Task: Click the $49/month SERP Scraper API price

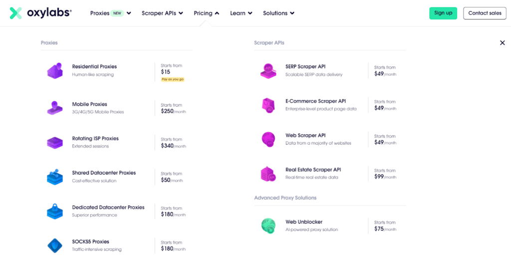Action: [385, 74]
